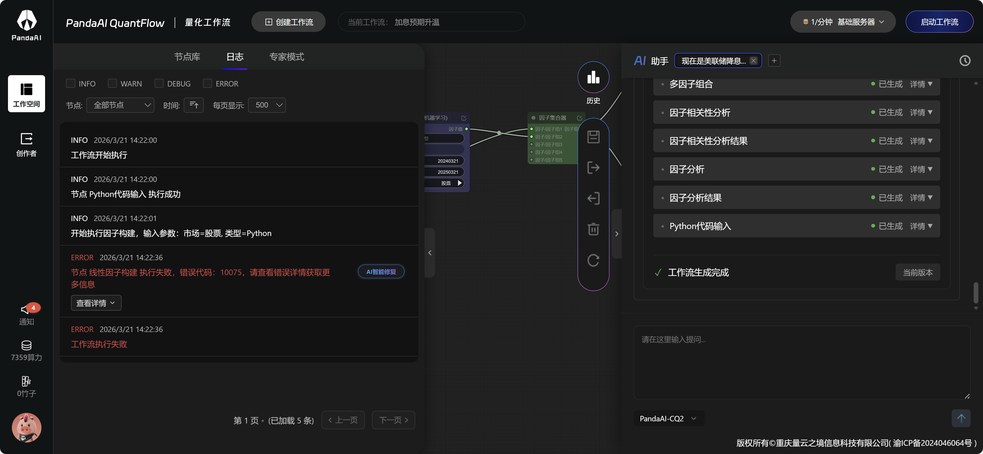Viewport: 983px width, 454px height.
Task: Expand 详情 for 因子分析
Action: point(921,169)
